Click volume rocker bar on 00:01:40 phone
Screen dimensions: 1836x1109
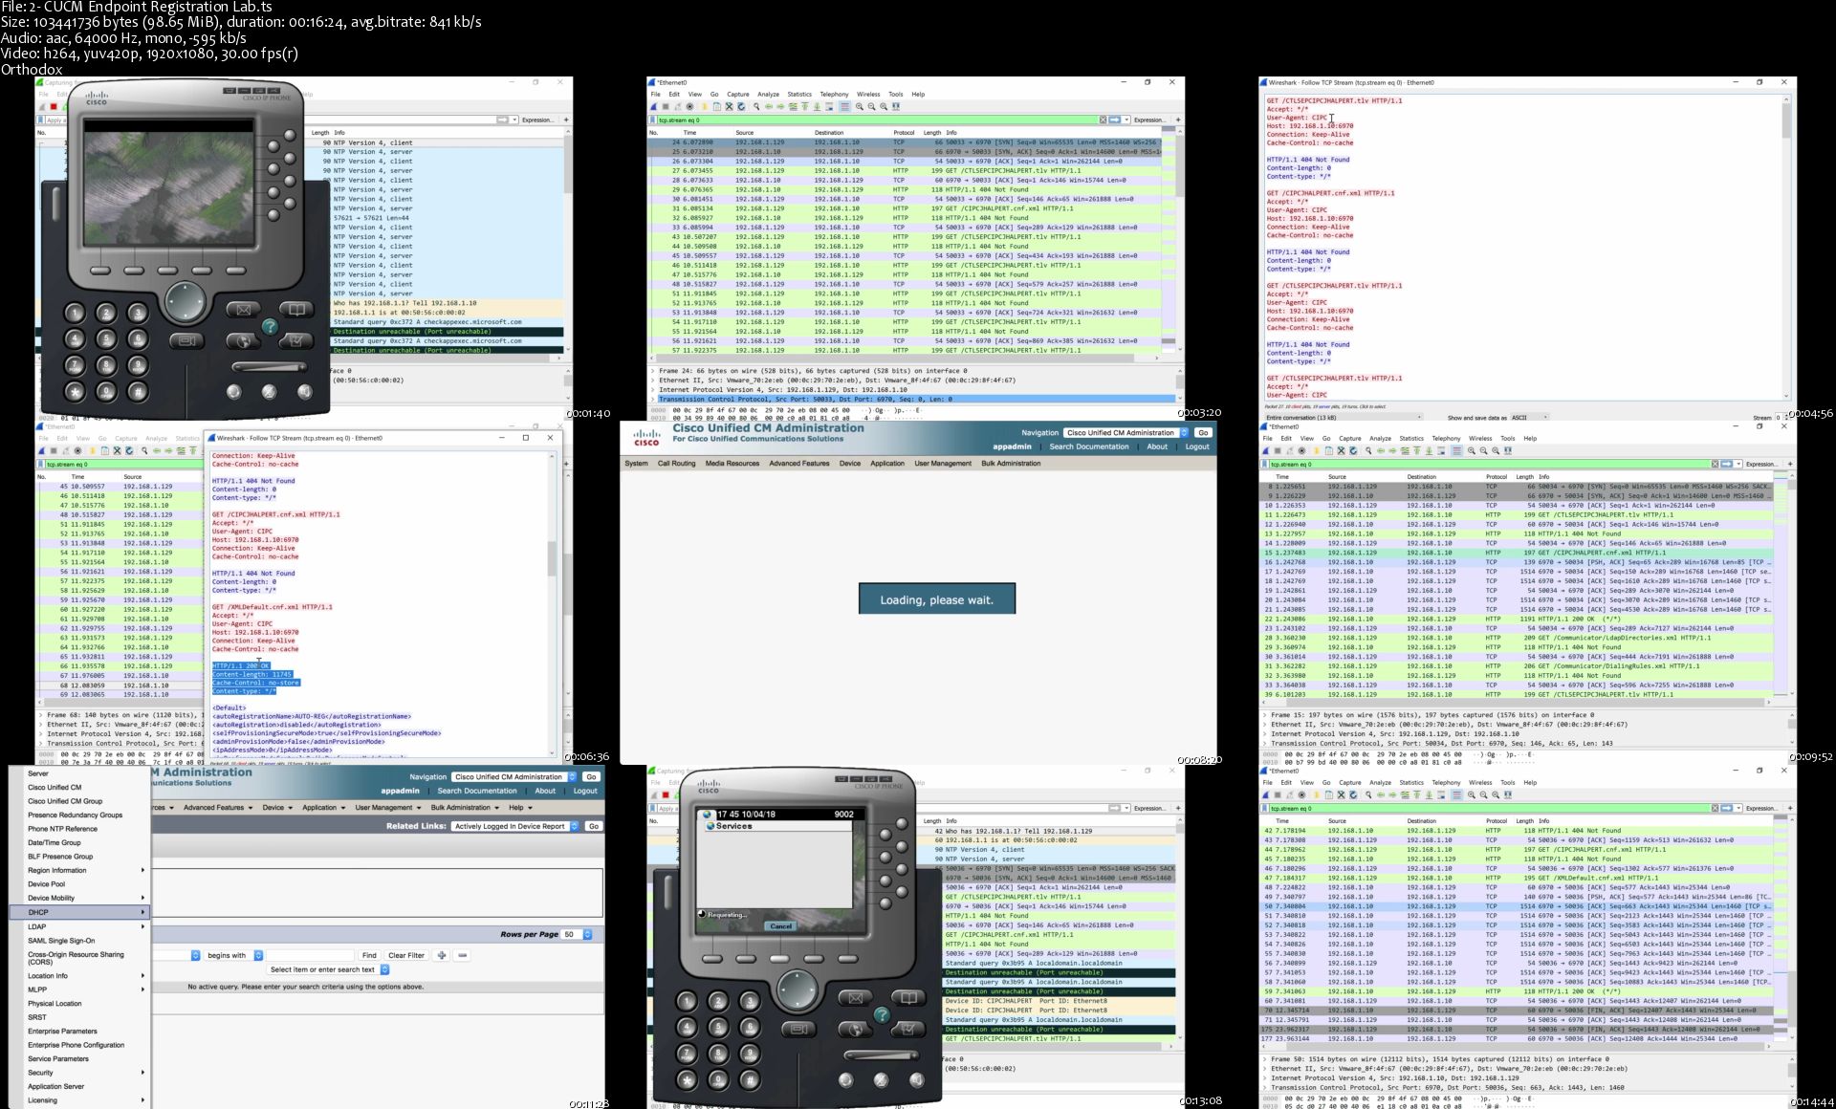click(270, 367)
